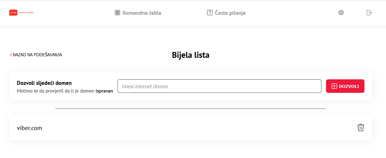Viewport: 386px width, 158px height.
Task: Click the m:tel logo
Action: click(x=13, y=13)
